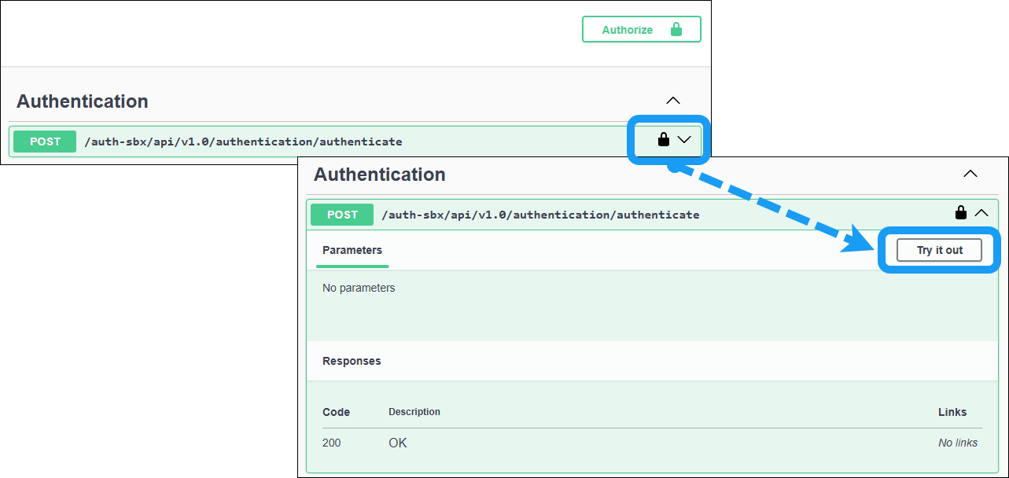Viewport: 1009px width, 478px height.
Task: Collapse the lower Authentication group using the caret
Action: pos(970,174)
